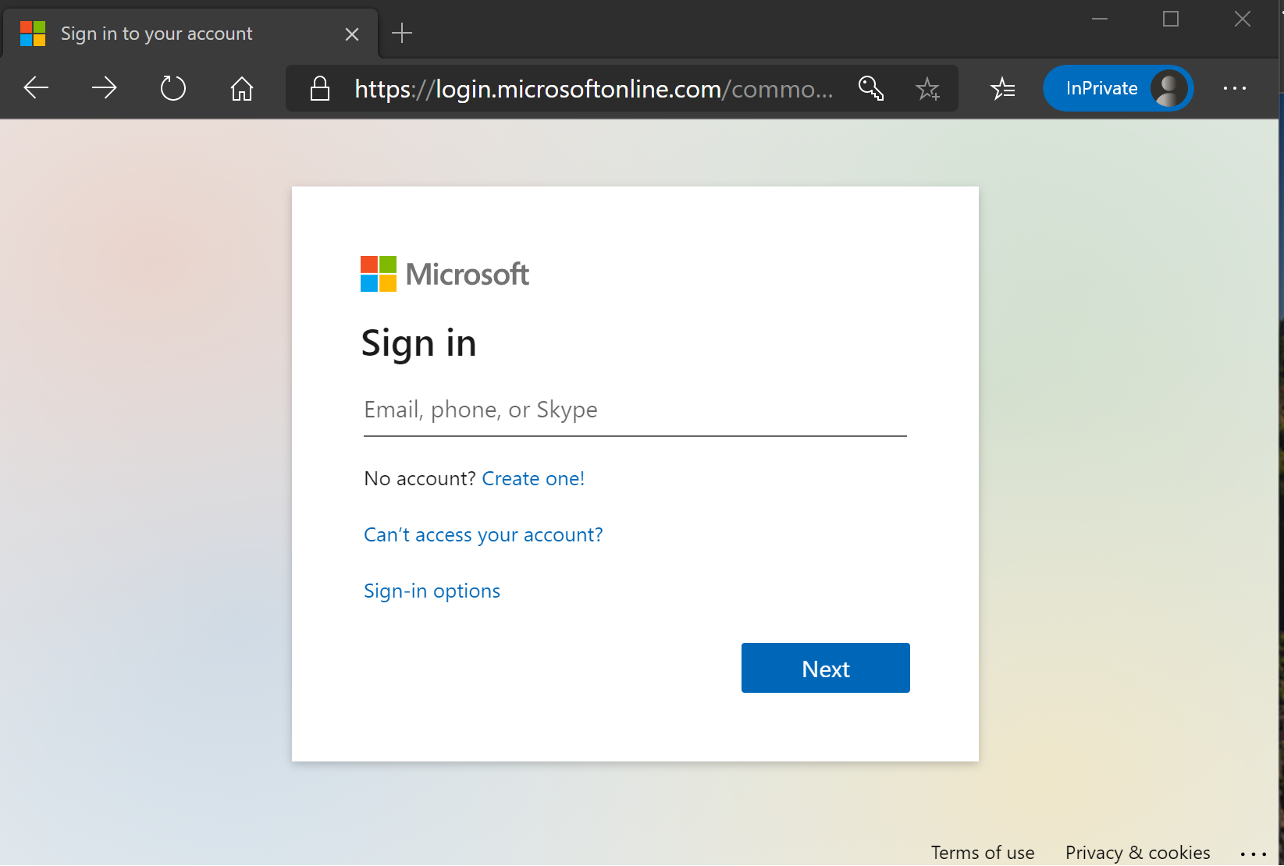Click the back navigation arrow
This screenshot has height=866, width=1284.
[36, 88]
